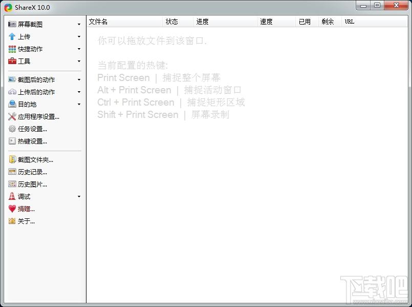
Task: Open the 工具 menu
Action: coord(24,62)
